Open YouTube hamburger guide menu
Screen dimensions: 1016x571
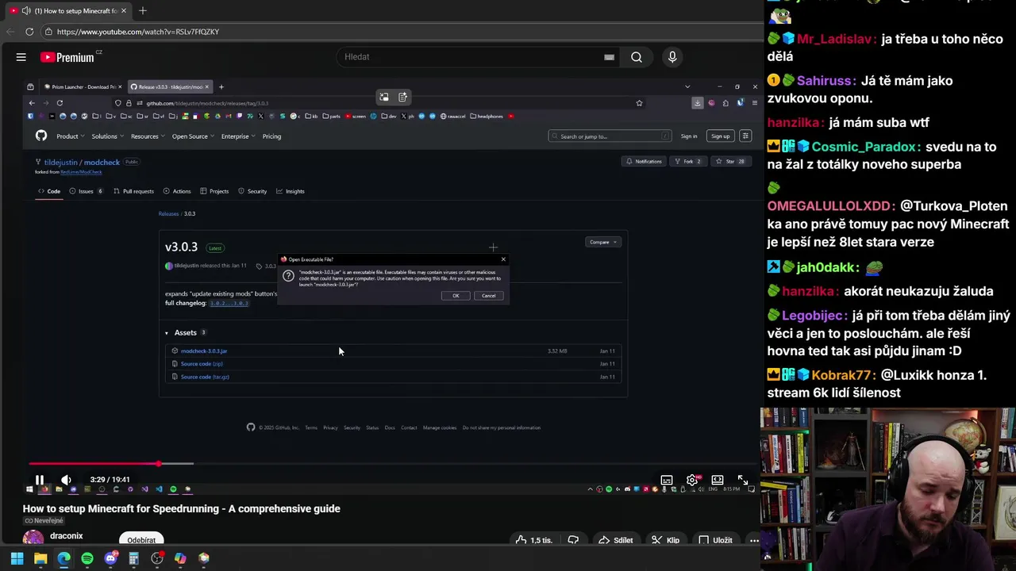point(21,57)
